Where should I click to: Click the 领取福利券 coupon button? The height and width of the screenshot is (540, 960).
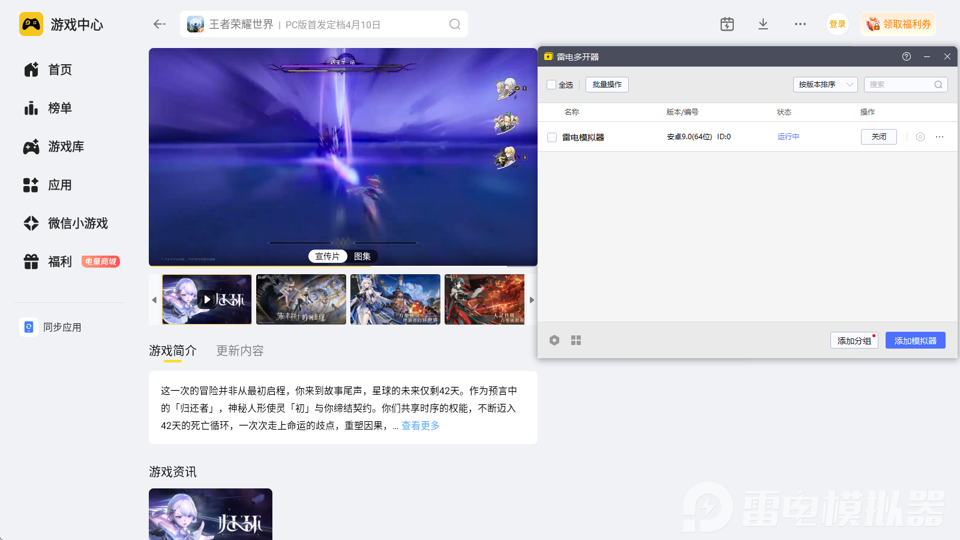898,24
